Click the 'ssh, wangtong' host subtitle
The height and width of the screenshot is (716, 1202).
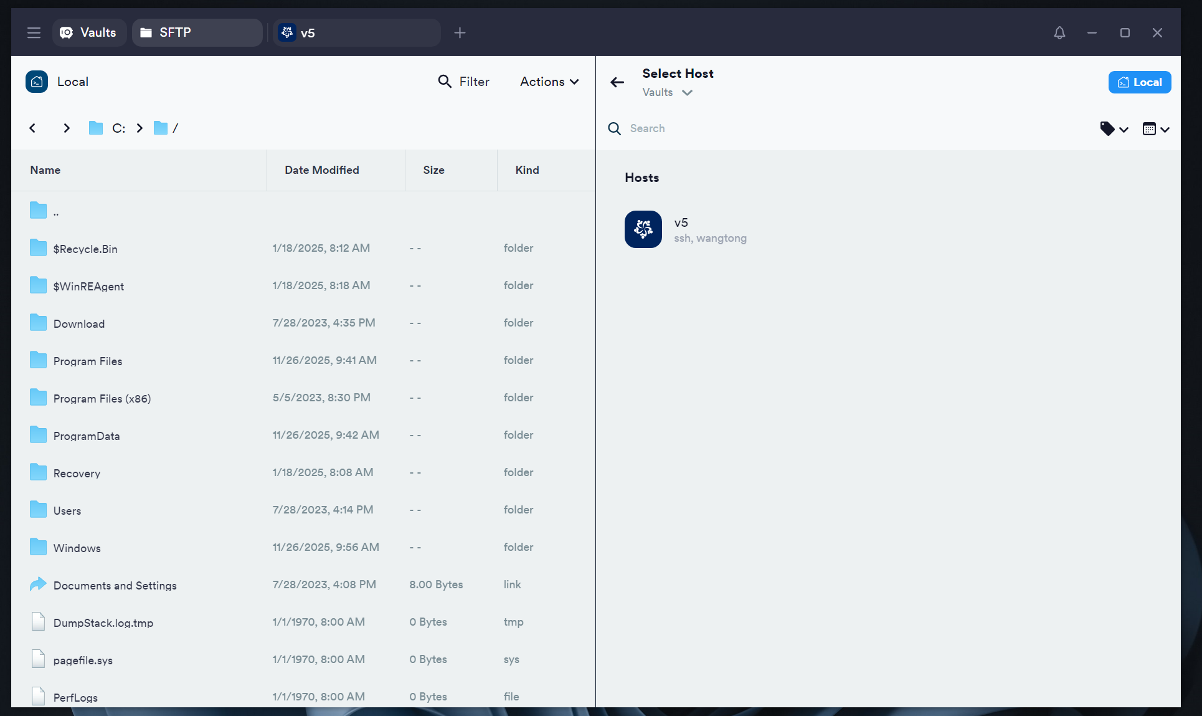[710, 238]
